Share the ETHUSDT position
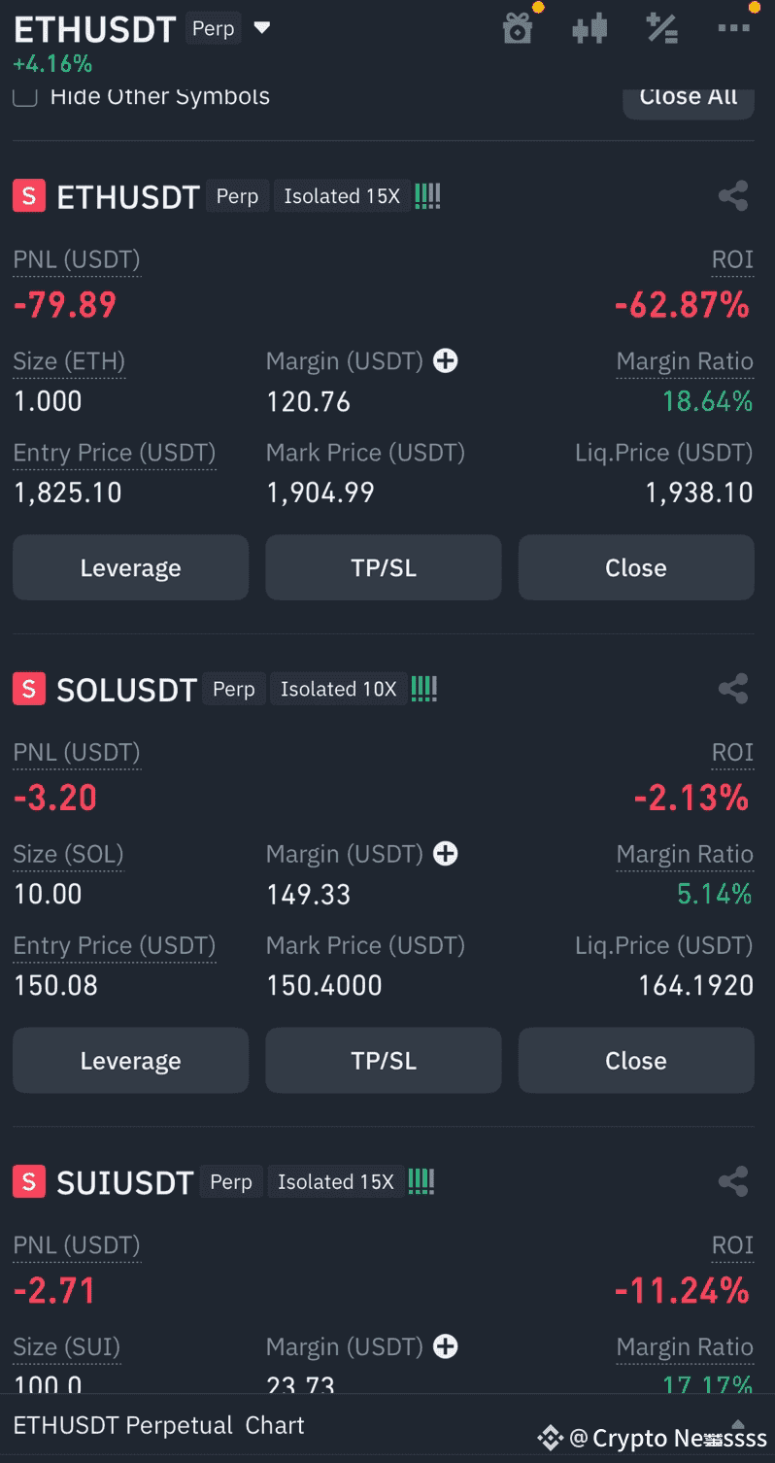Screen dimensions: 775x1463 [x=733, y=196]
